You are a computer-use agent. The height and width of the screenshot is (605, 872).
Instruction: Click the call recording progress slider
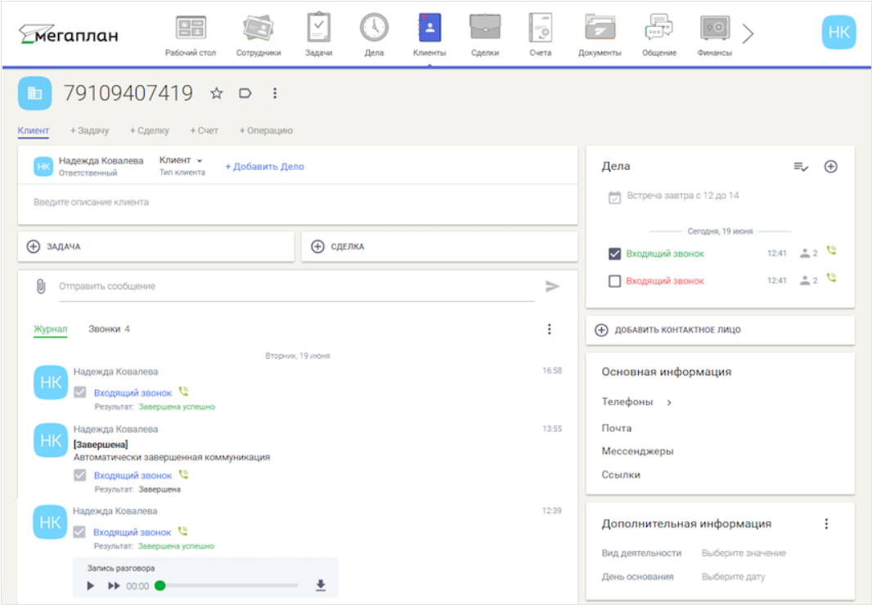pos(229,585)
